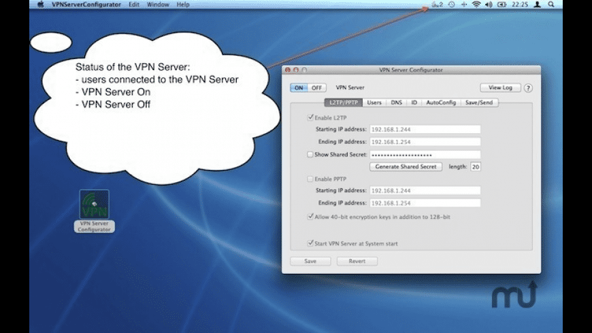
Task: Click the volume speaker icon in menu bar
Action: (489, 5)
